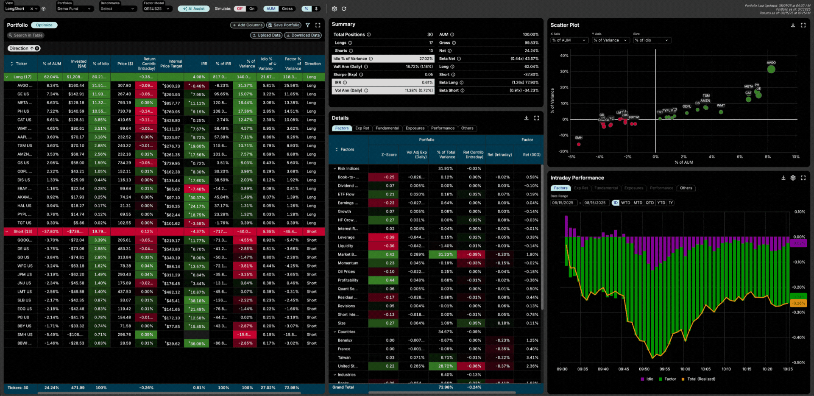The image size is (814, 396).
Task: Remove the Direction grouping chip
Action: point(37,48)
